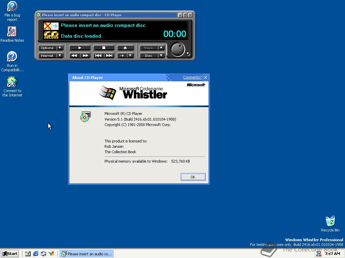Click the crossed-out disc status icon
Image resolution: width=345 pixels, height=258 pixels.
[x=51, y=26]
